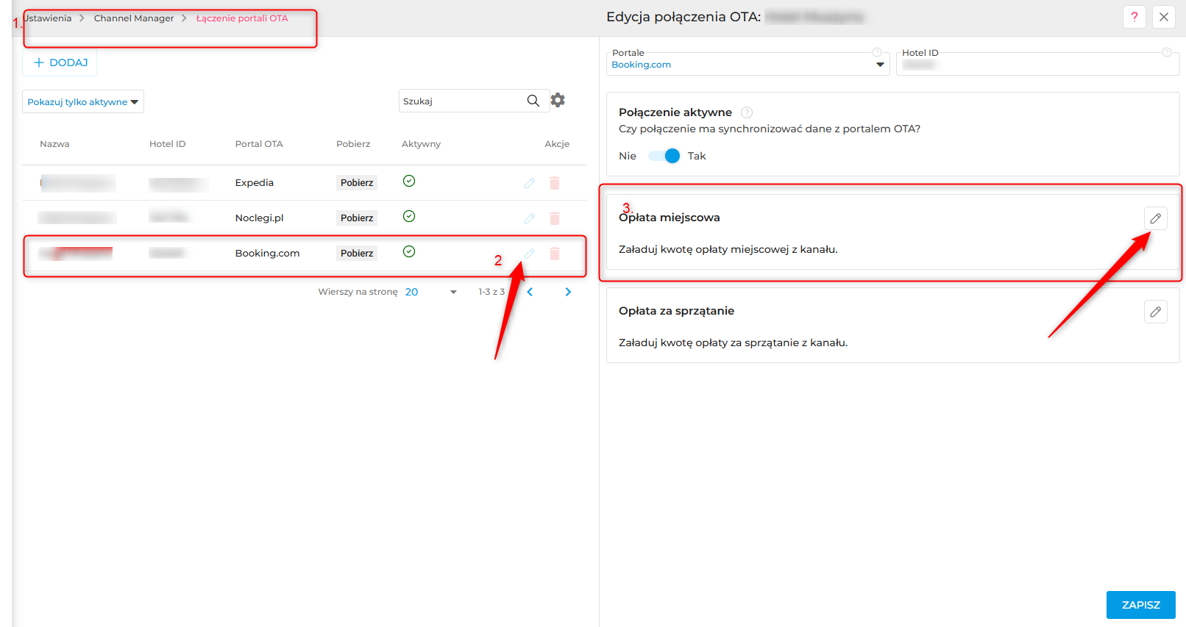Click Booking.com active status checkmark
The height and width of the screenshot is (627, 1186).
409,251
